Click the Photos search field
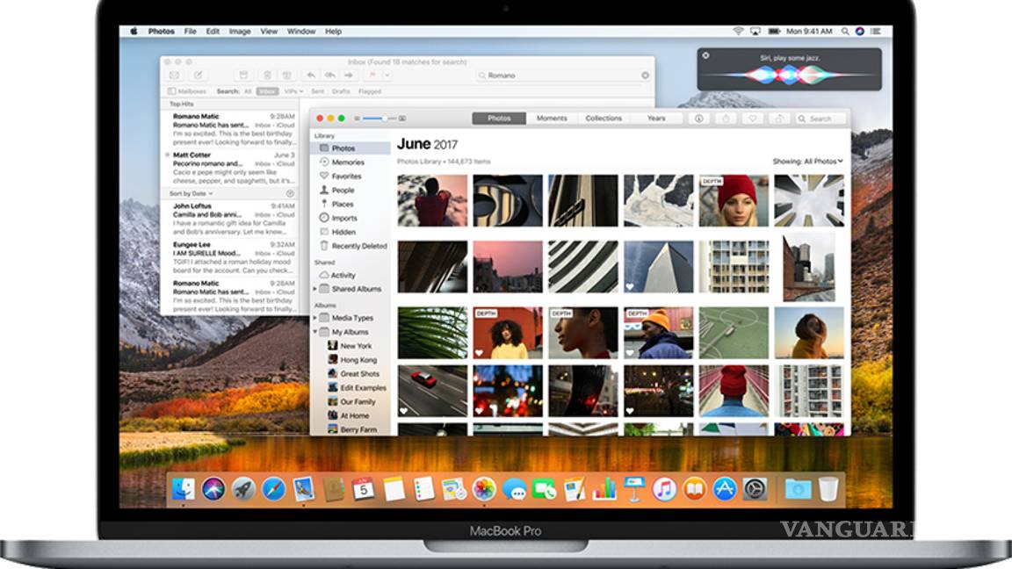Screen dimensions: 1012x569 pos(820,119)
